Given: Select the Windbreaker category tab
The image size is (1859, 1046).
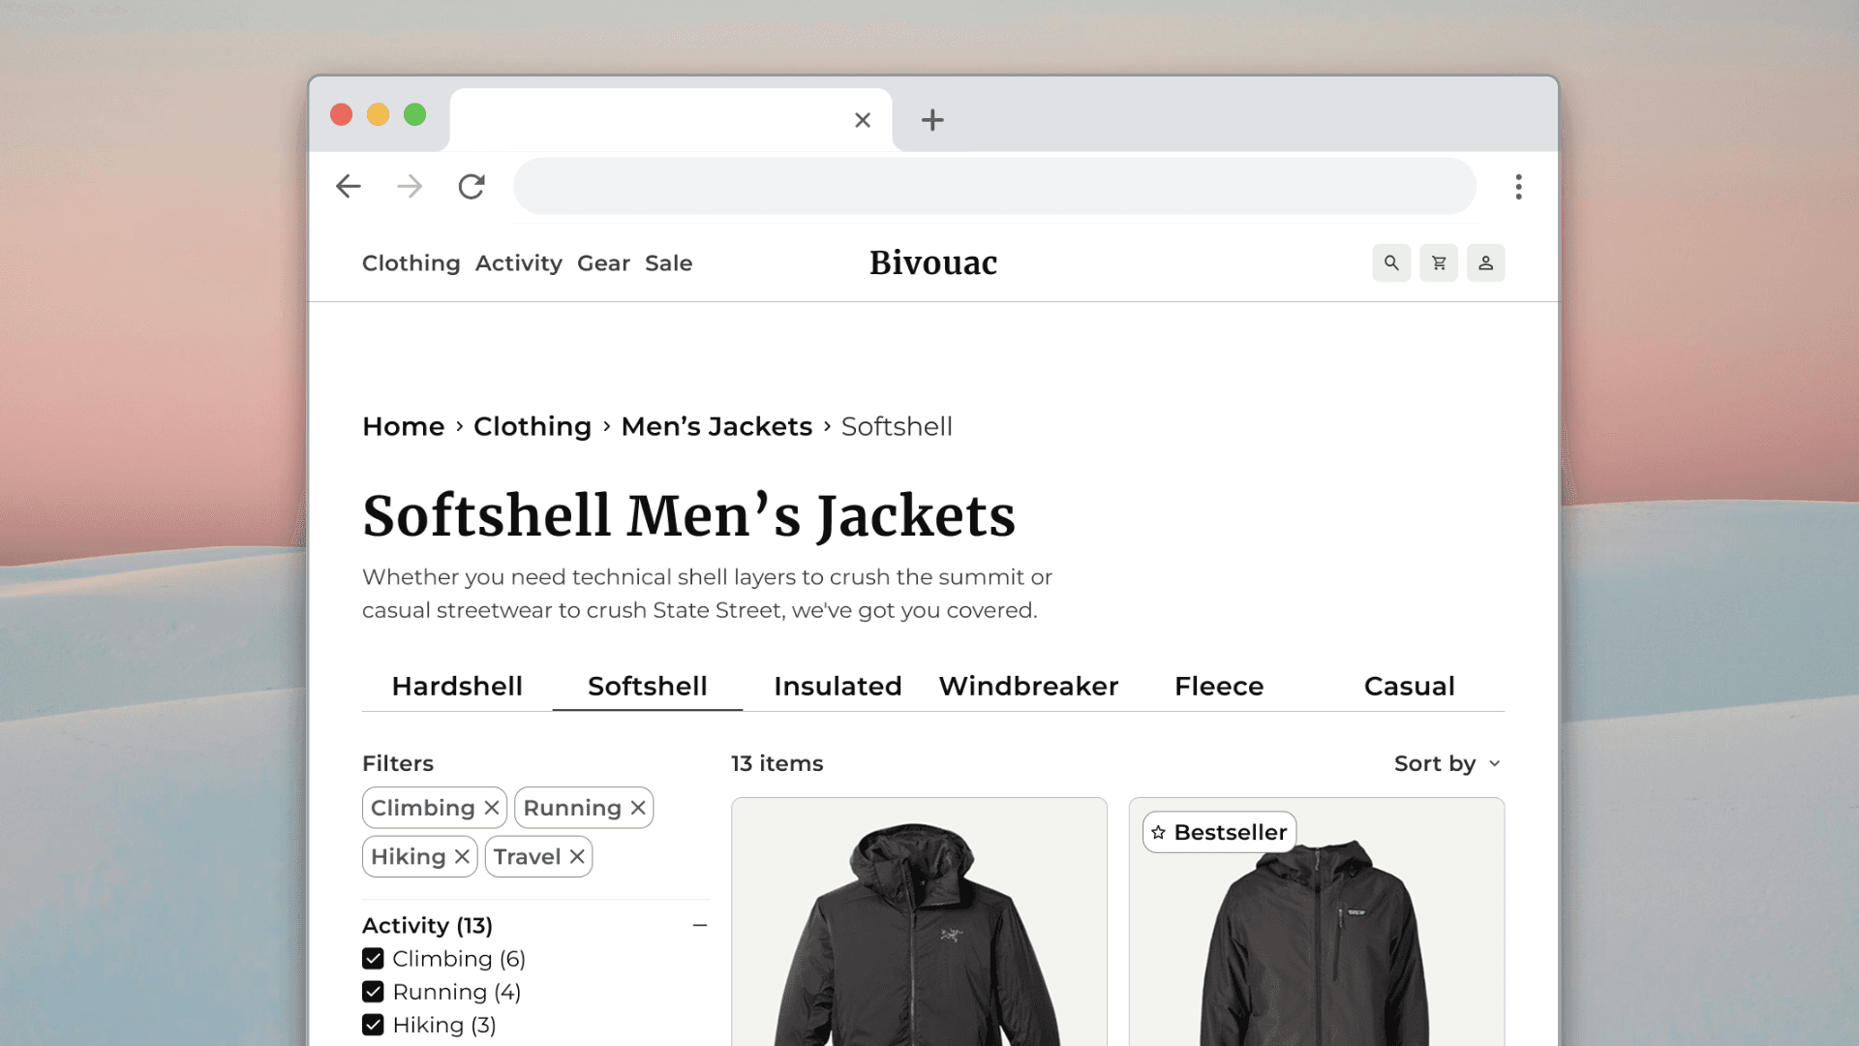Looking at the screenshot, I should (1028, 686).
